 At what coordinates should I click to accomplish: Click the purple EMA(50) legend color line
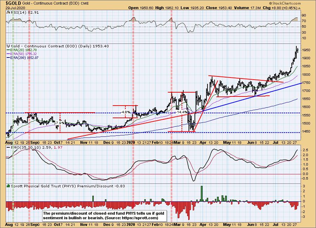coord(8,54)
